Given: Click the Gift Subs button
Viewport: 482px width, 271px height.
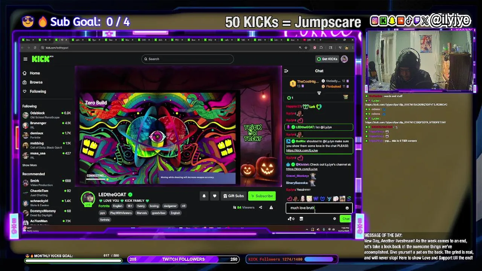Looking at the screenshot, I should (233, 196).
